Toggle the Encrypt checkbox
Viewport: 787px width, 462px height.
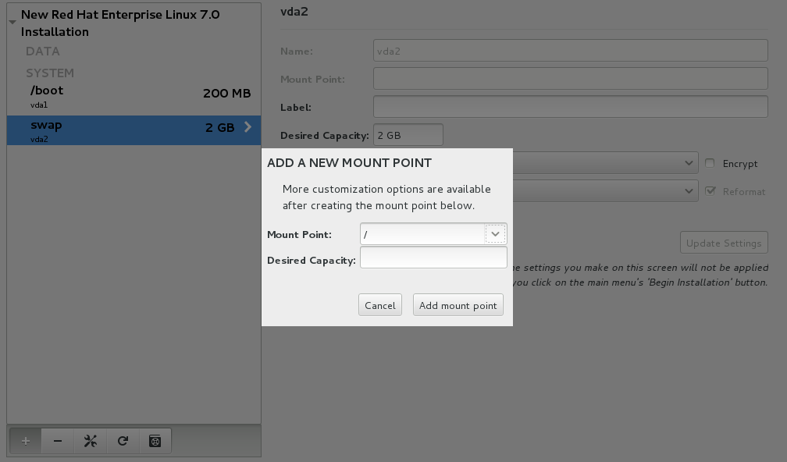(710, 163)
